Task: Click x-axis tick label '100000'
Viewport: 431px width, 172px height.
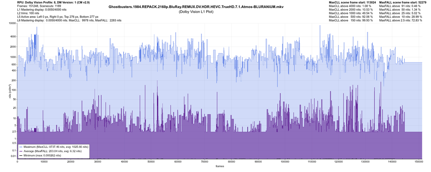Action: (285, 162)
